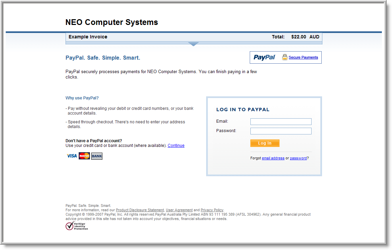Viewport: 392px width, 250px height.
Task: Open the Product Disclosure Statement link
Action: tap(140, 210)
